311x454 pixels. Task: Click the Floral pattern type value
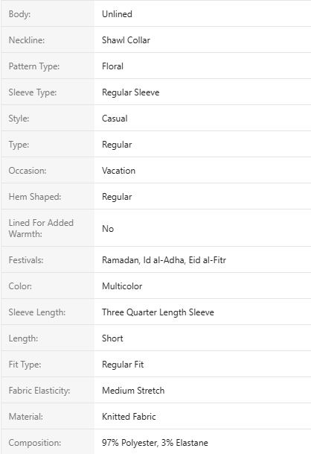pyautogui.click(x=113, y=66)
